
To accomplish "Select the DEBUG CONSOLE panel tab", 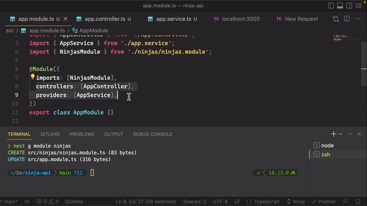I will tap(153, 134).
